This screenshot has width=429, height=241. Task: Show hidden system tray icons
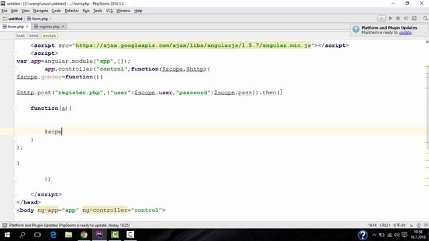coord(374,235)
